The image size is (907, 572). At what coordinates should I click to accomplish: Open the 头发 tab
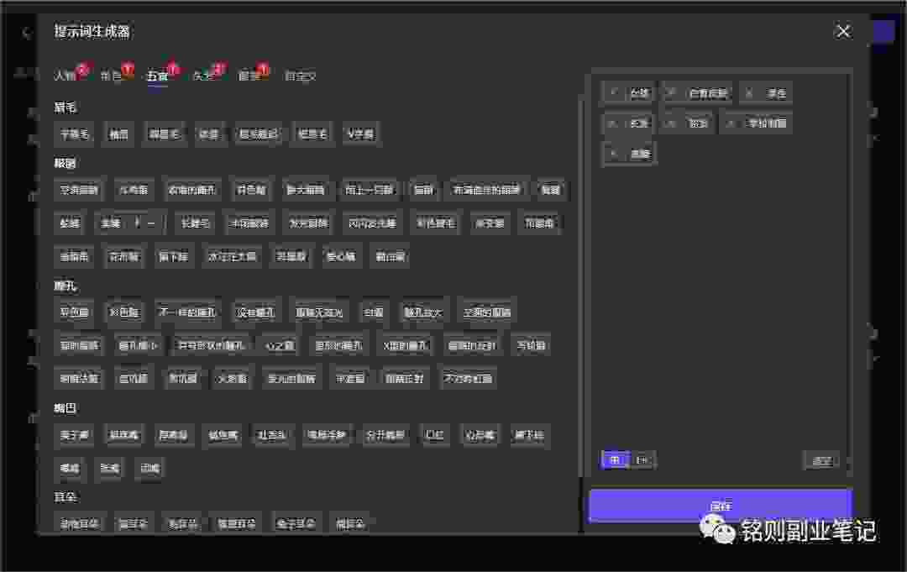point(203,76)
